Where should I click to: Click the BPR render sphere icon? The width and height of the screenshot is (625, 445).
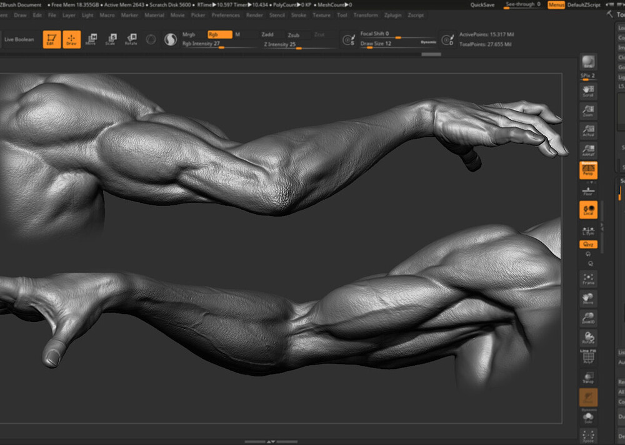point(588,62)
